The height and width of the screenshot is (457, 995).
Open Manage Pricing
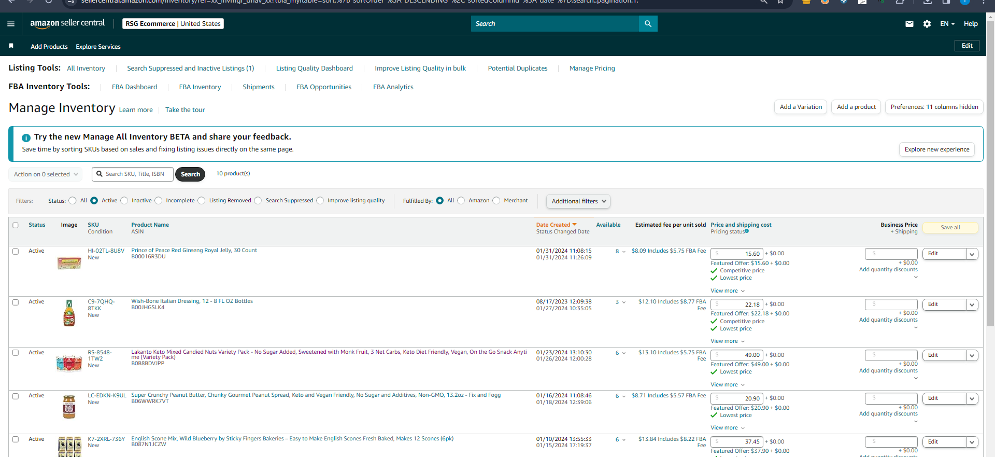(592, 68)
